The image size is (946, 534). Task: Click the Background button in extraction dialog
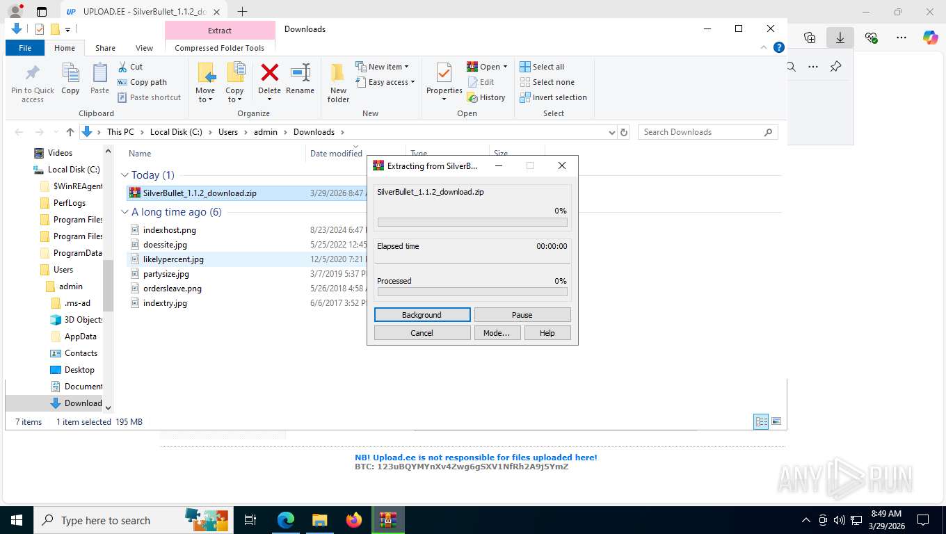tap(422, 315)
